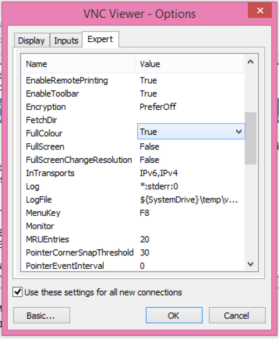Click the vertical scrollbar thumb
Screen dimensions: 279x339
[x=251, y=138]
